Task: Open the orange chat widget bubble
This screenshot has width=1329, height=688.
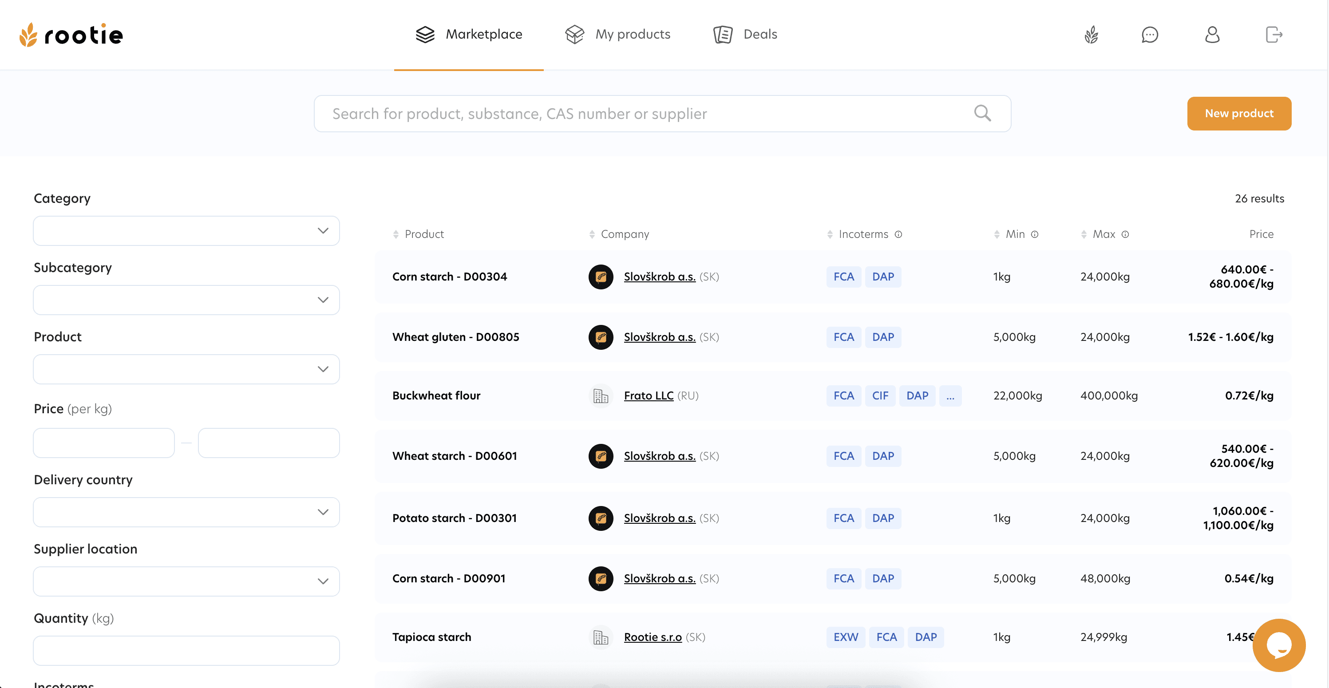Action: pyautogui.click(x=1278, y=645)
